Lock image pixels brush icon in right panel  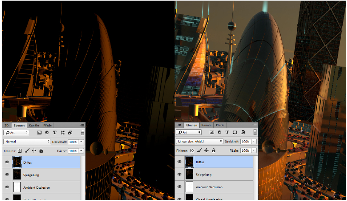(199, 151)
